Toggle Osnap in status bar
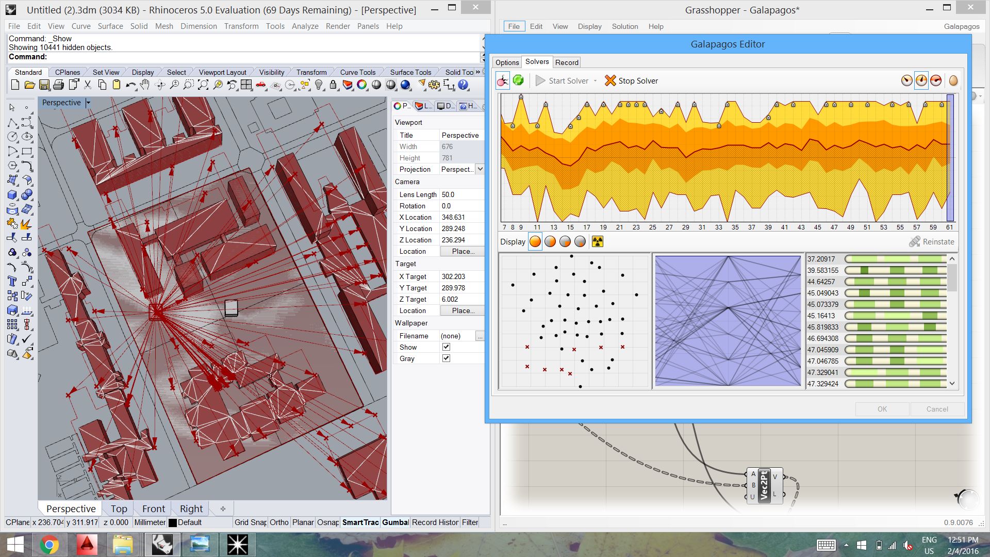 328,522
